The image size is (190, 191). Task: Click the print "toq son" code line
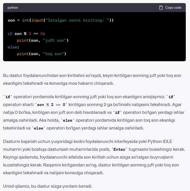tap(41, 54)
